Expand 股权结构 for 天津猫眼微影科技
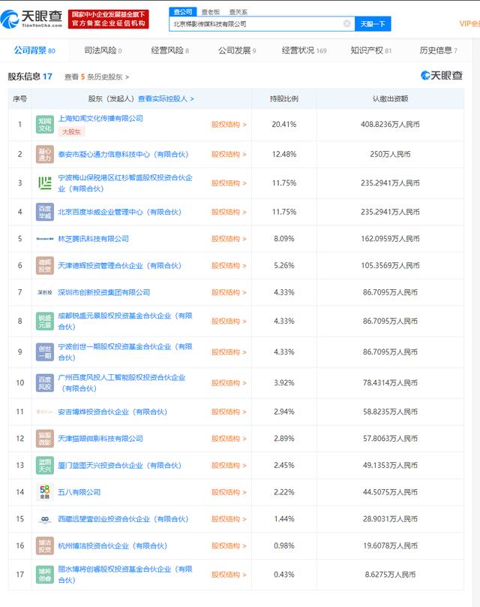 point(229,439)
